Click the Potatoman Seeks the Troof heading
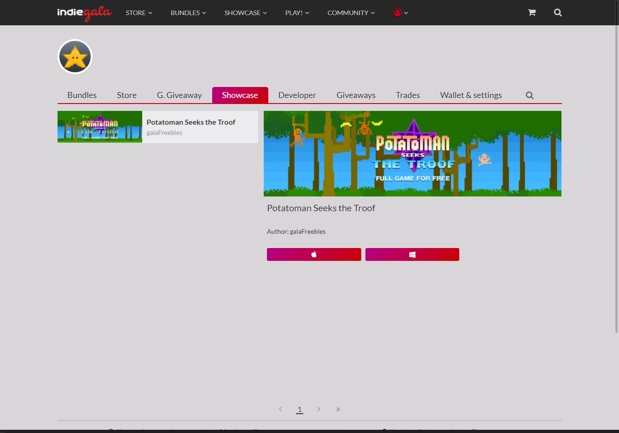The image size is (619, 433). click(x=321, y=208)
